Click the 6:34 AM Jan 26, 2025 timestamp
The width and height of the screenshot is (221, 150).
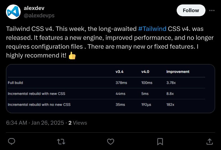(x=35, y=123)
